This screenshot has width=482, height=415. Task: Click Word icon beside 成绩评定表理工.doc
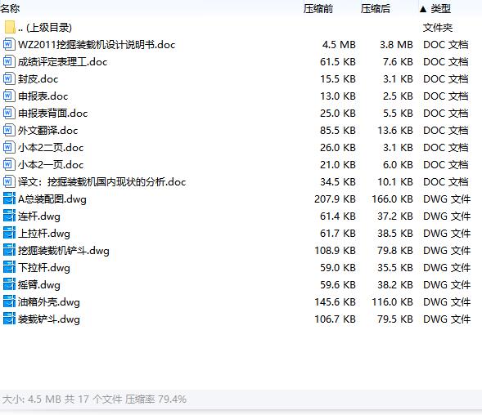9,62
